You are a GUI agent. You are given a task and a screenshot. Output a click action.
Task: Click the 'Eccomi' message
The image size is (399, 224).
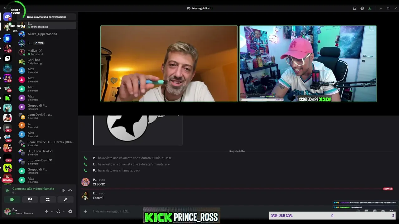tap(98, 198)
